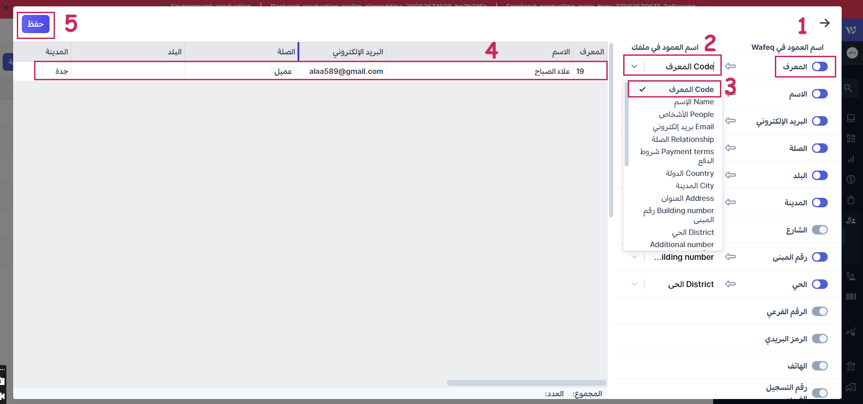Screen dimensions: 863x404
Task: Click the البريد الإلكتروني column header
Action: pos(357,52)
